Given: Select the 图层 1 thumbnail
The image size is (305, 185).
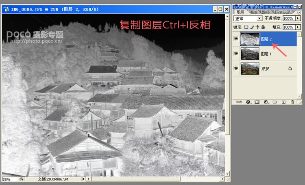Looking at the screenshot, I should tap(250, 54).
